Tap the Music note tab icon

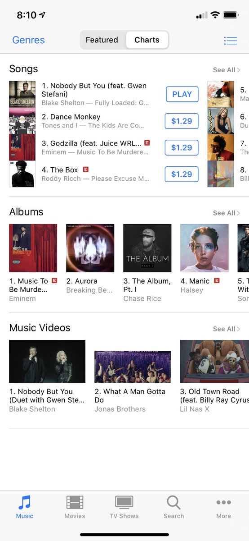click(25, 502)
